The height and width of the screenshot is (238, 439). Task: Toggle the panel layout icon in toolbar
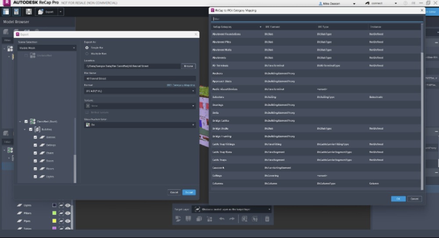(6, 12)
